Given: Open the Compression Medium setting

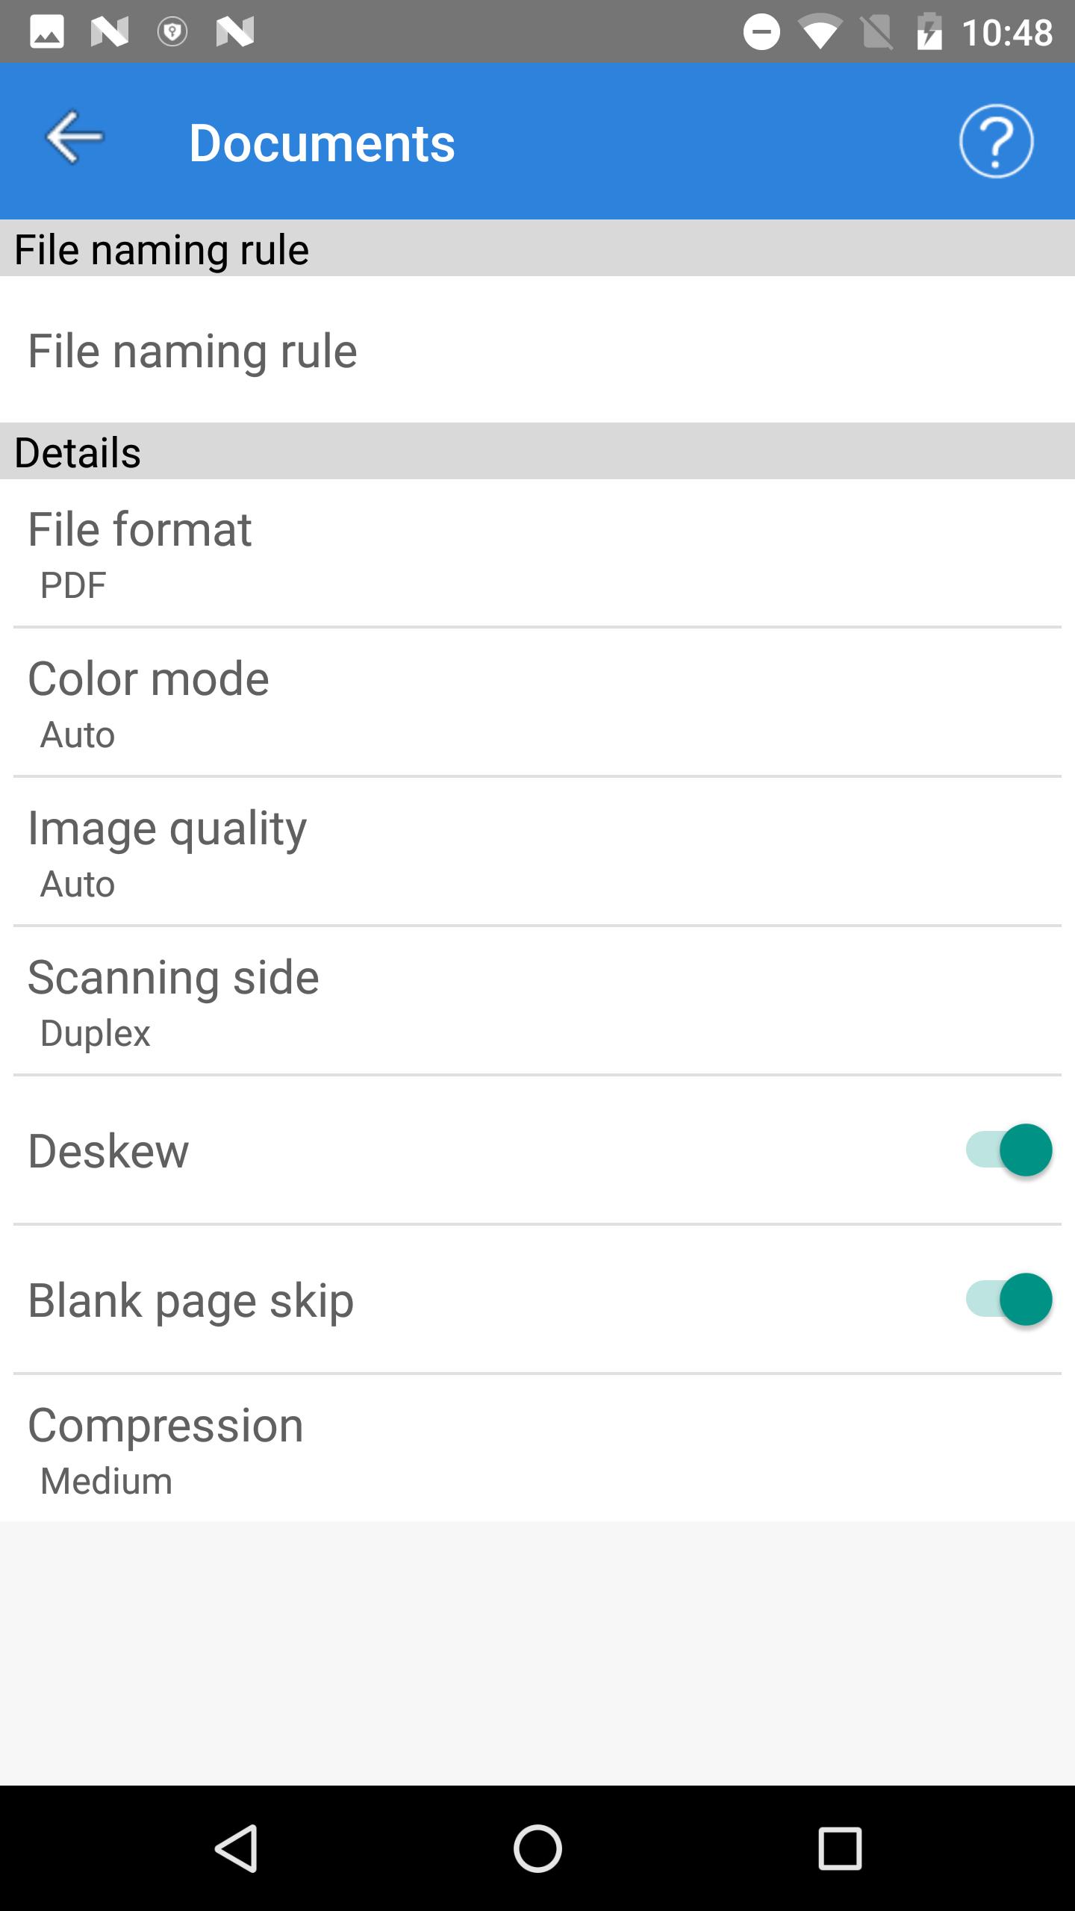Looking at the screenshot, I should tap(537, 1448).
